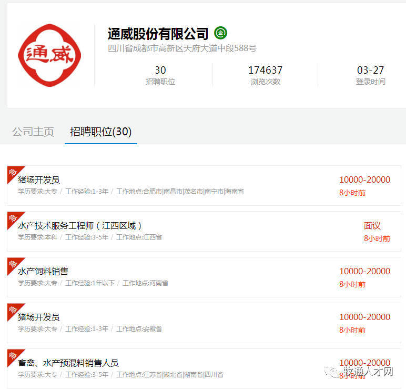406x389 pixels.
Task: Select the 招聘职位(30) tab
Action: [101, 132]
